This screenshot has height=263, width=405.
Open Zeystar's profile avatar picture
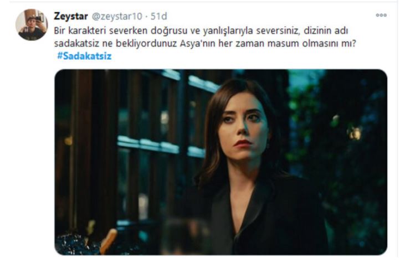[32, 25]
